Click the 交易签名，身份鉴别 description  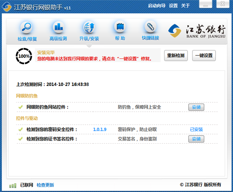point(137,139)
